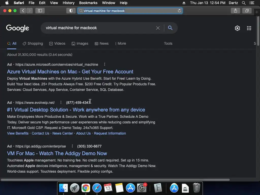The image size is (260, 195).
Task: Click the Dartz user name in menu bar
Action: (x=233, y=3)
